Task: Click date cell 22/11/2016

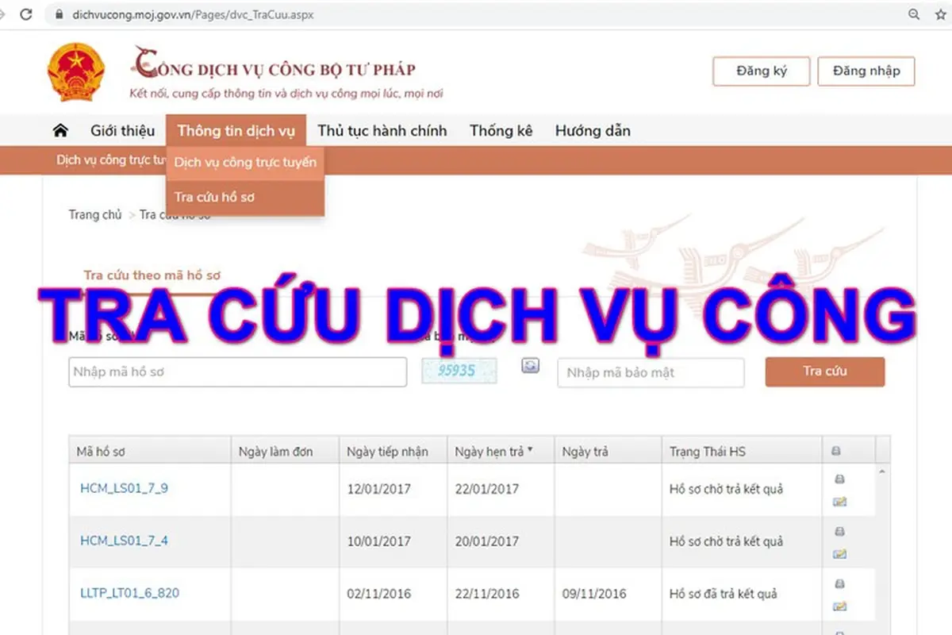Action: [x=487, y=594]
